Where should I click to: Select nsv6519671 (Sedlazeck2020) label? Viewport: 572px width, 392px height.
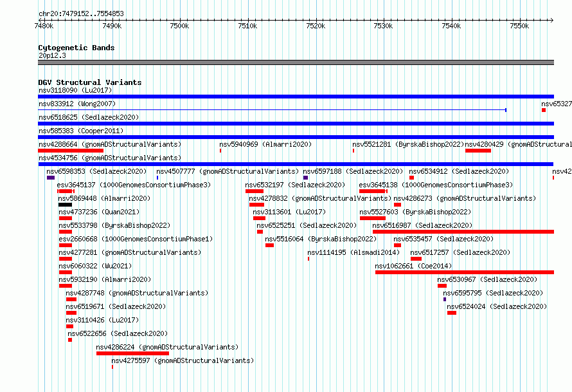116,306
